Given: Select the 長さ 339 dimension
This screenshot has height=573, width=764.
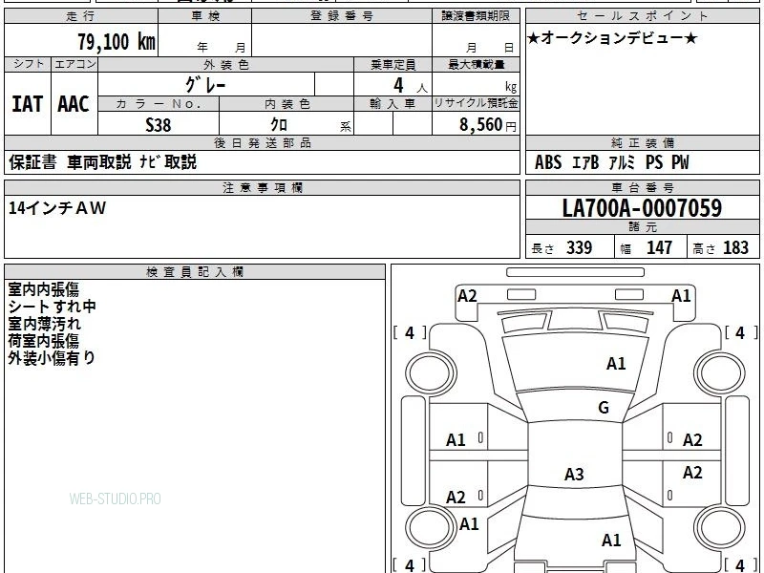Looking at the screenshot, I should [562, 248].
